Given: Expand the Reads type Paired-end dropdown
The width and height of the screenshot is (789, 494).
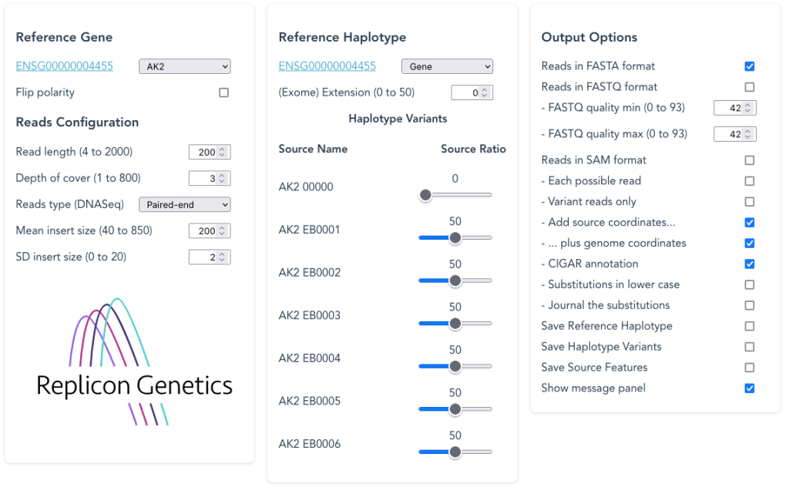Looking at the screenshot, I should (184, 205).
